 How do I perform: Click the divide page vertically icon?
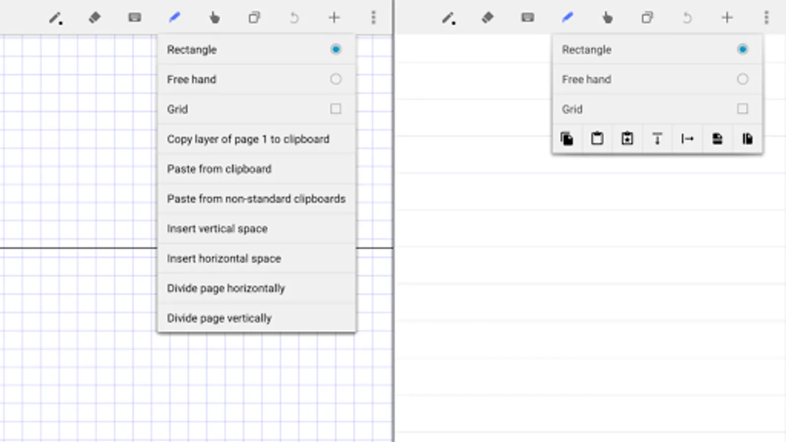747,139
